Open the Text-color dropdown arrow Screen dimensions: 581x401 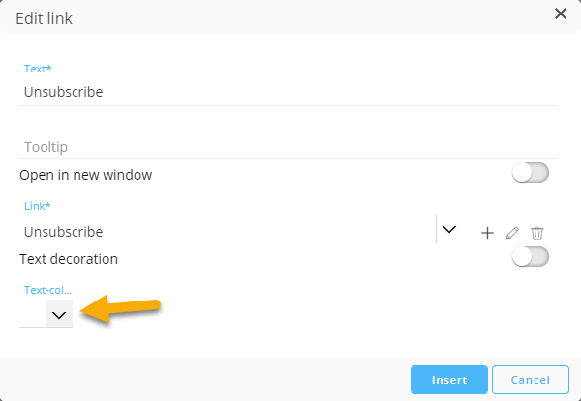(59, 314)
